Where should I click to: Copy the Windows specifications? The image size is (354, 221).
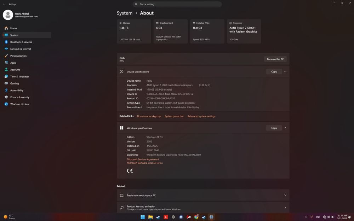[274, 128]
